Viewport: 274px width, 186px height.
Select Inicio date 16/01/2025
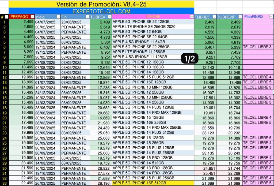48,77
